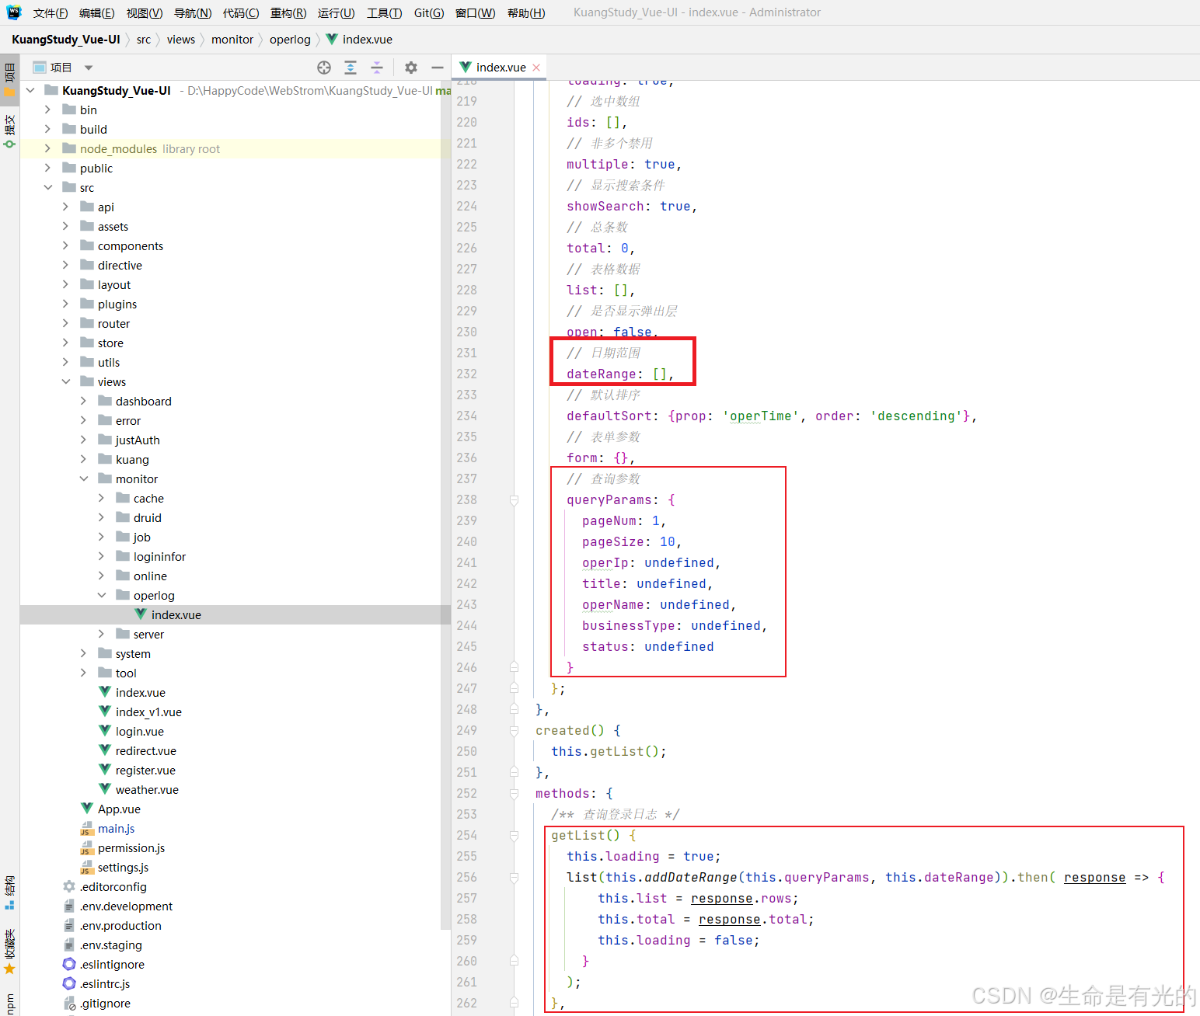The width and height of the screenshot is (1200, 1016).
Task: Place cursor on dateRange code line
Action: (620, 374)
